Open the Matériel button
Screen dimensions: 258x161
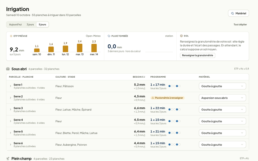[x=238, y=13]
